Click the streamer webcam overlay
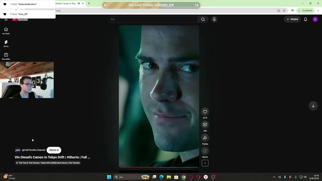The image size is (322, 181). point(27,80)
